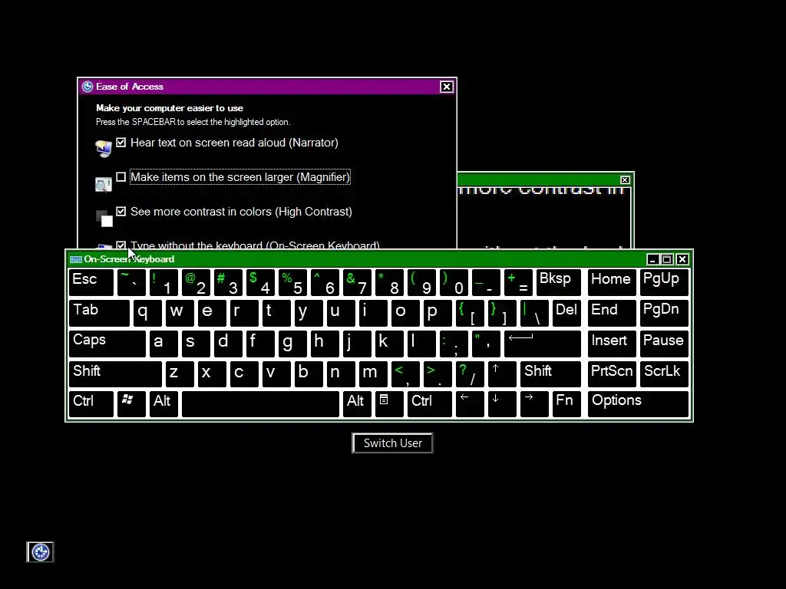Viewport: 786px width, 589px height.
Task: Close the green magnifier window
Action: coord(625,179)
